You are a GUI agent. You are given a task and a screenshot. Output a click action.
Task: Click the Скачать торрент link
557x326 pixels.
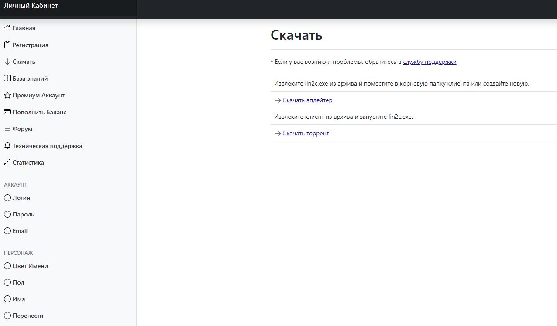click(x=306, y=134)
